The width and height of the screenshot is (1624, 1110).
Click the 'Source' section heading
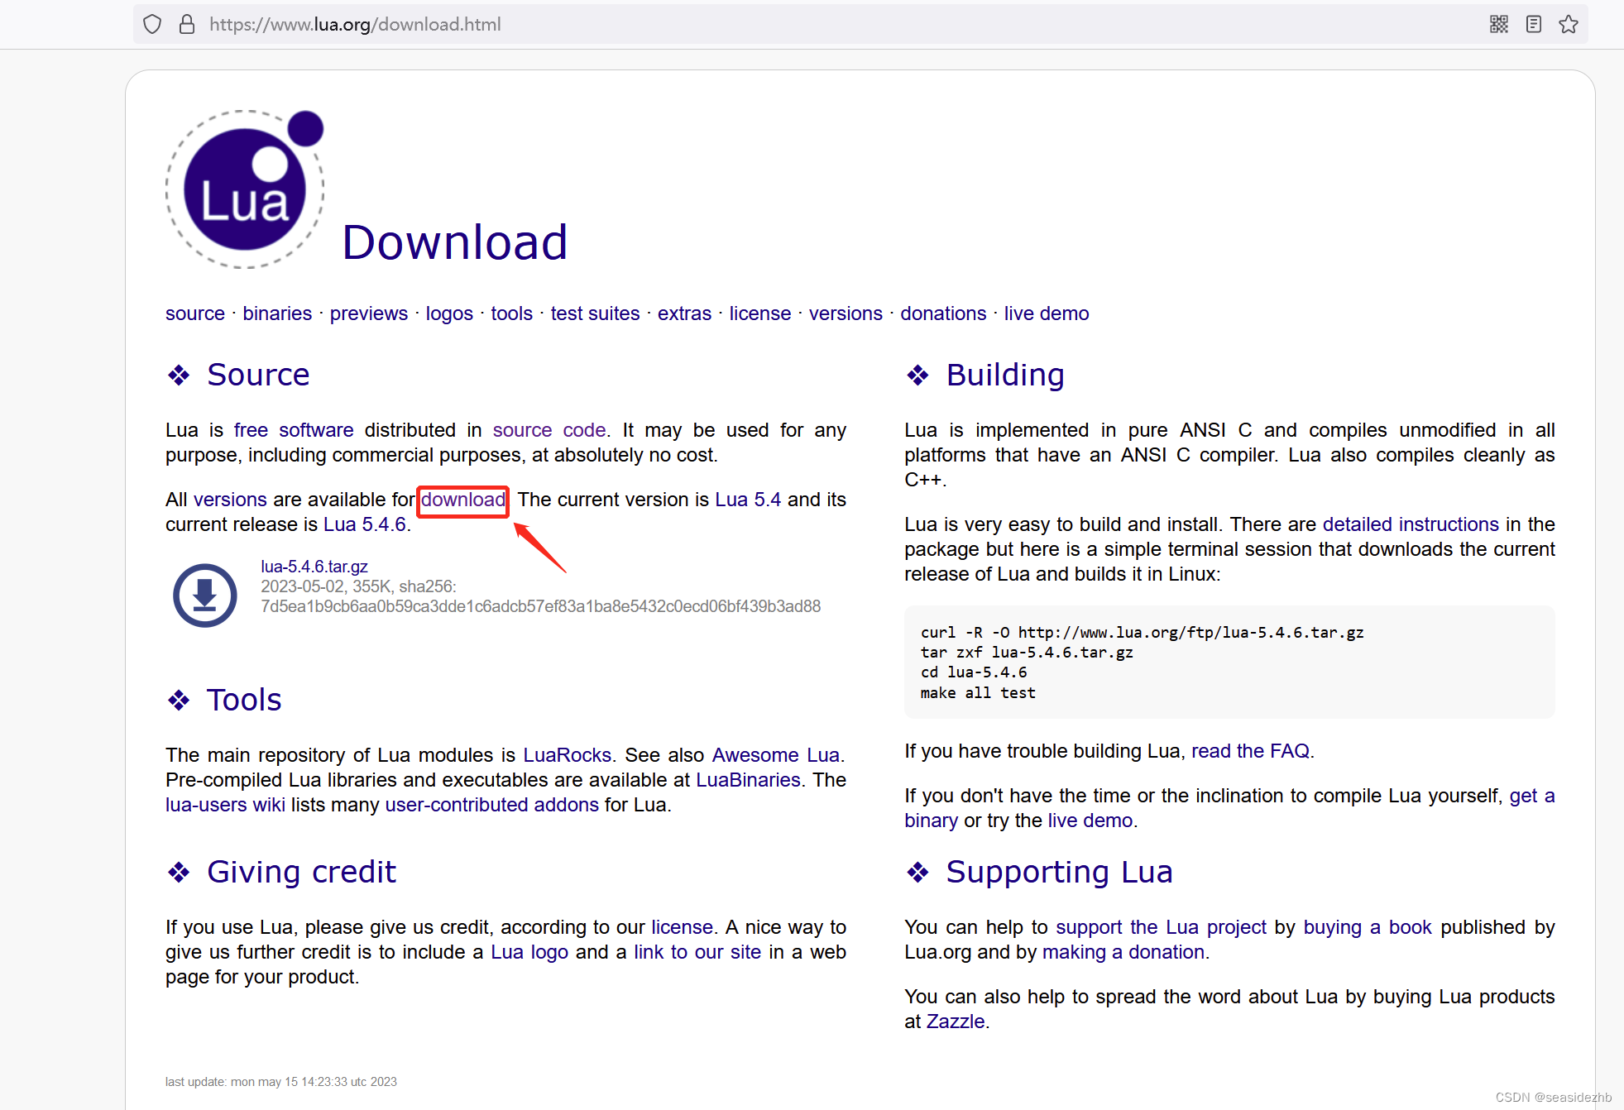pos(258,376)
